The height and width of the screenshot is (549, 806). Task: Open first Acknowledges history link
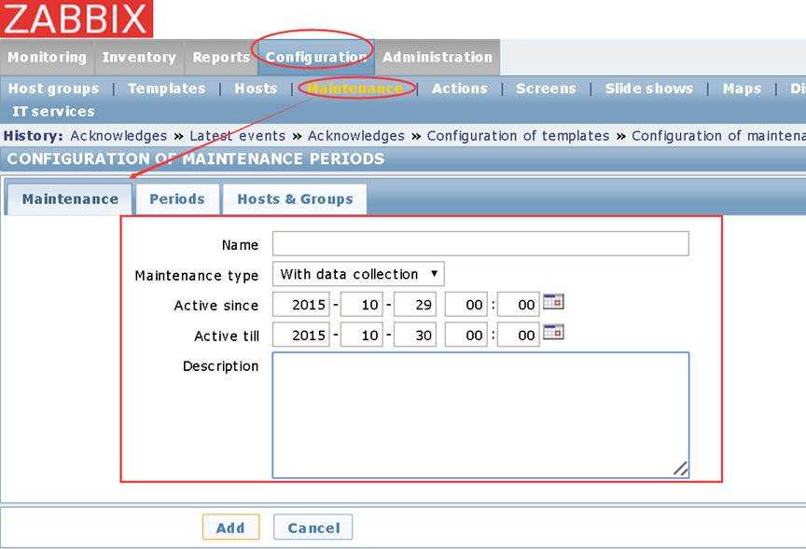pyautogui.click(x=118, y=136)
